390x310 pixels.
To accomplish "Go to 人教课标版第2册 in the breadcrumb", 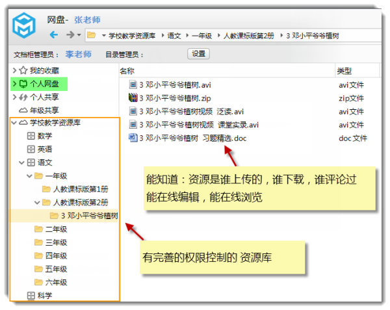I will point(249,35).
